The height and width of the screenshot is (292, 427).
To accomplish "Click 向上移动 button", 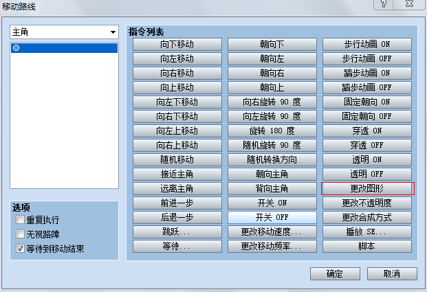I will [177, 87].
